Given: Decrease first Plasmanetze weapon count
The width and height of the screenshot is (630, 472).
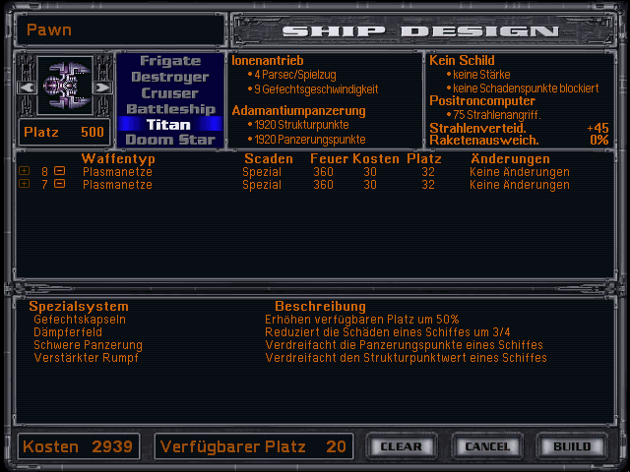Looking at the screenshot, I should (x=60, y=171).
